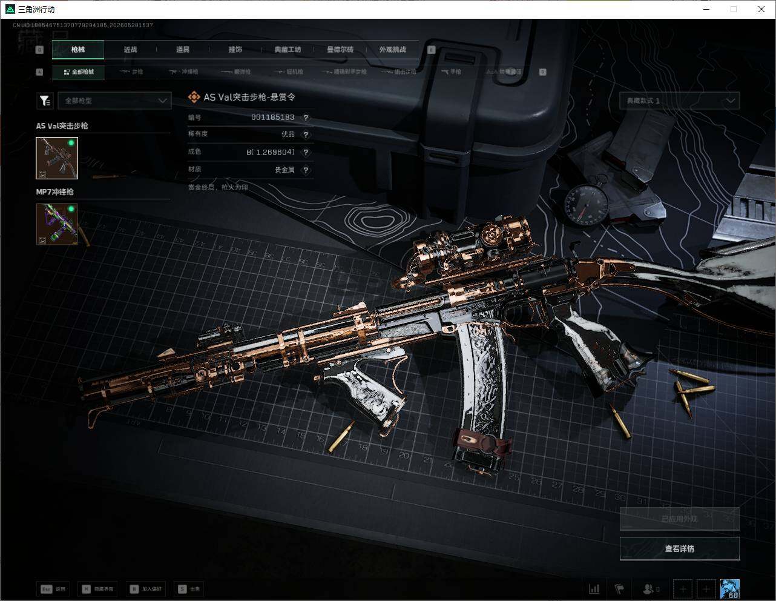Select the 特殊武器 category after 手枪
This screenshot has width=776, height=601.
504,71
